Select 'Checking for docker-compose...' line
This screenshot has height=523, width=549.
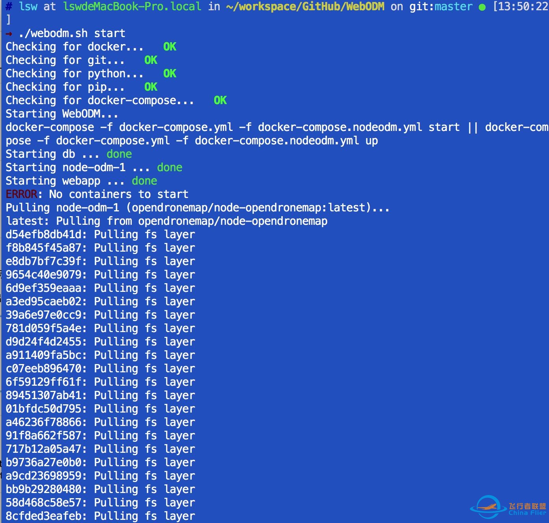pos(116,100)
